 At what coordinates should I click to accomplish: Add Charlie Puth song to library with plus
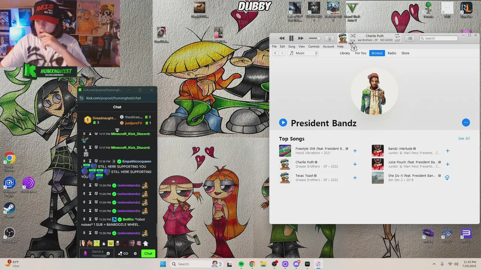[355, 164]
